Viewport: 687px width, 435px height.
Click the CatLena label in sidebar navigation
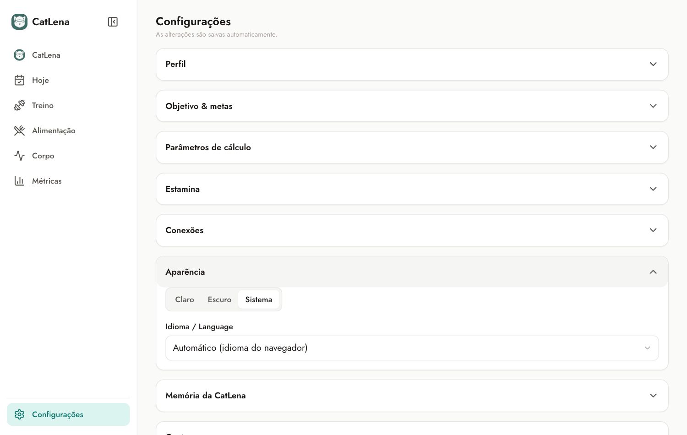[x=46, y=55]
